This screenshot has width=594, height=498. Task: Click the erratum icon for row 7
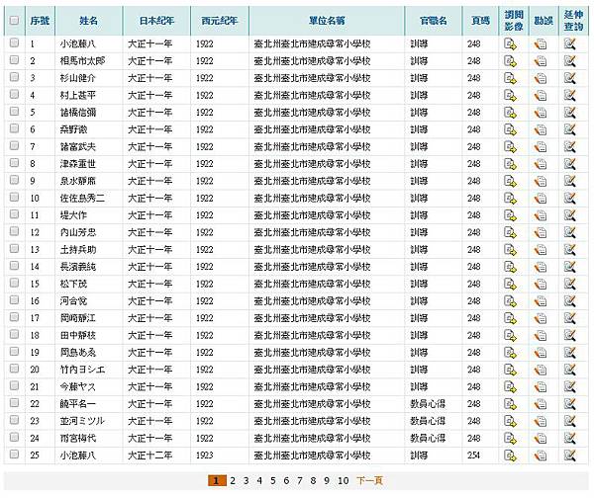tap(541, 147)
